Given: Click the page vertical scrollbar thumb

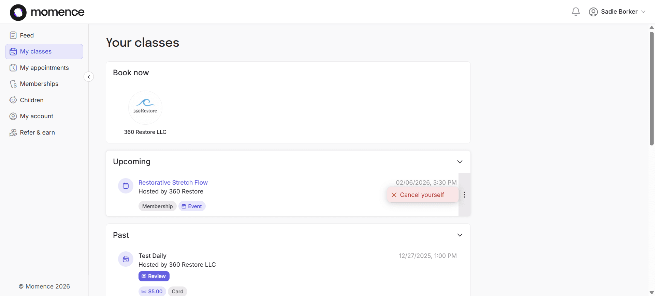Looking at the screenshot, I should coord(652,89).
